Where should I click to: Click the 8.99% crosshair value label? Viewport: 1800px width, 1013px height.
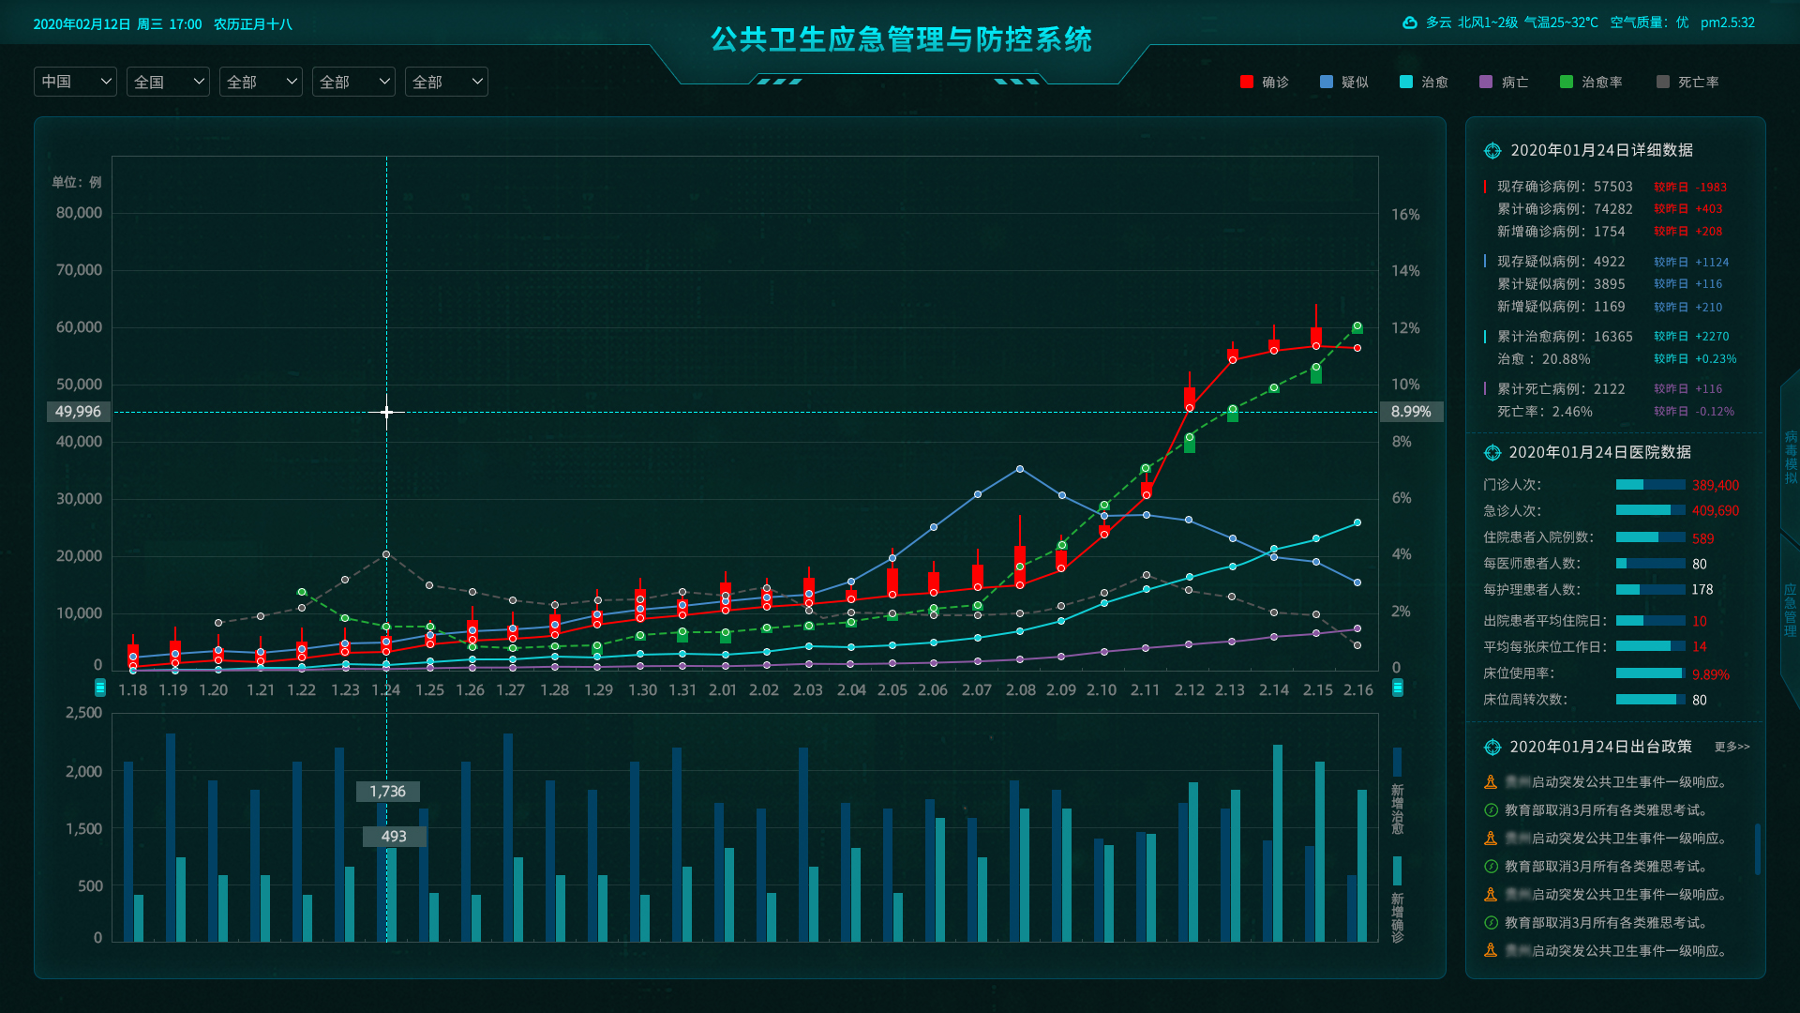(1411, 412)
